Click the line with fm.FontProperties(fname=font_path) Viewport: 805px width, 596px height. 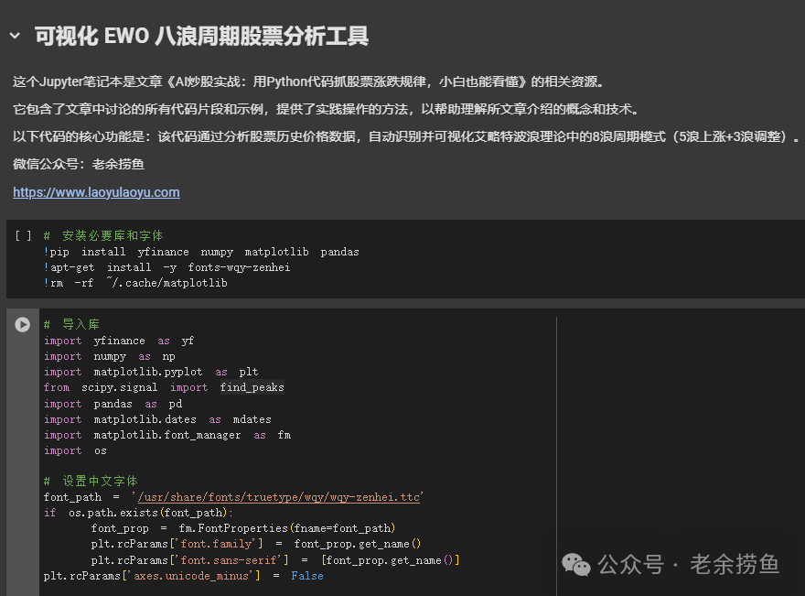[x=243, y=528]
